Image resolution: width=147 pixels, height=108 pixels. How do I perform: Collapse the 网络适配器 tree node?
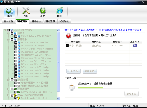[x=8, y=89]
